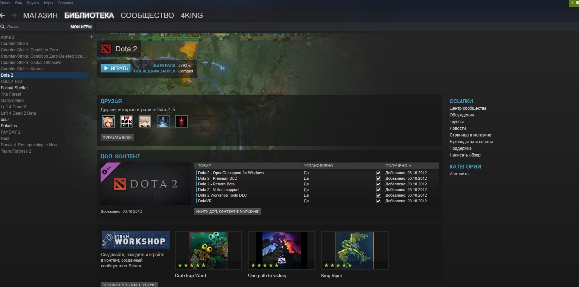
Task: Click Изменить... categories link
Action: 461,174
